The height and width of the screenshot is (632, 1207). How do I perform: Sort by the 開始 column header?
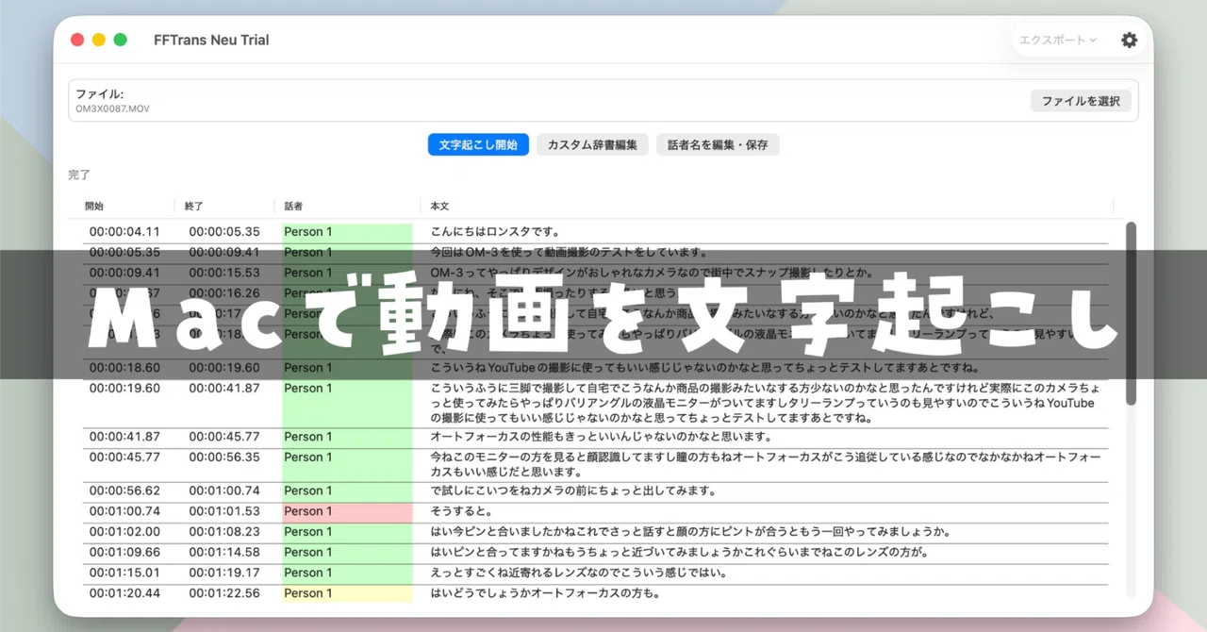click(x=94, y=206)
